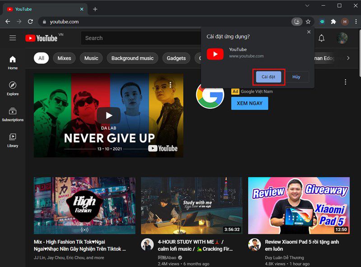
Task: Open the study video channel avatar
Action: 148,244
